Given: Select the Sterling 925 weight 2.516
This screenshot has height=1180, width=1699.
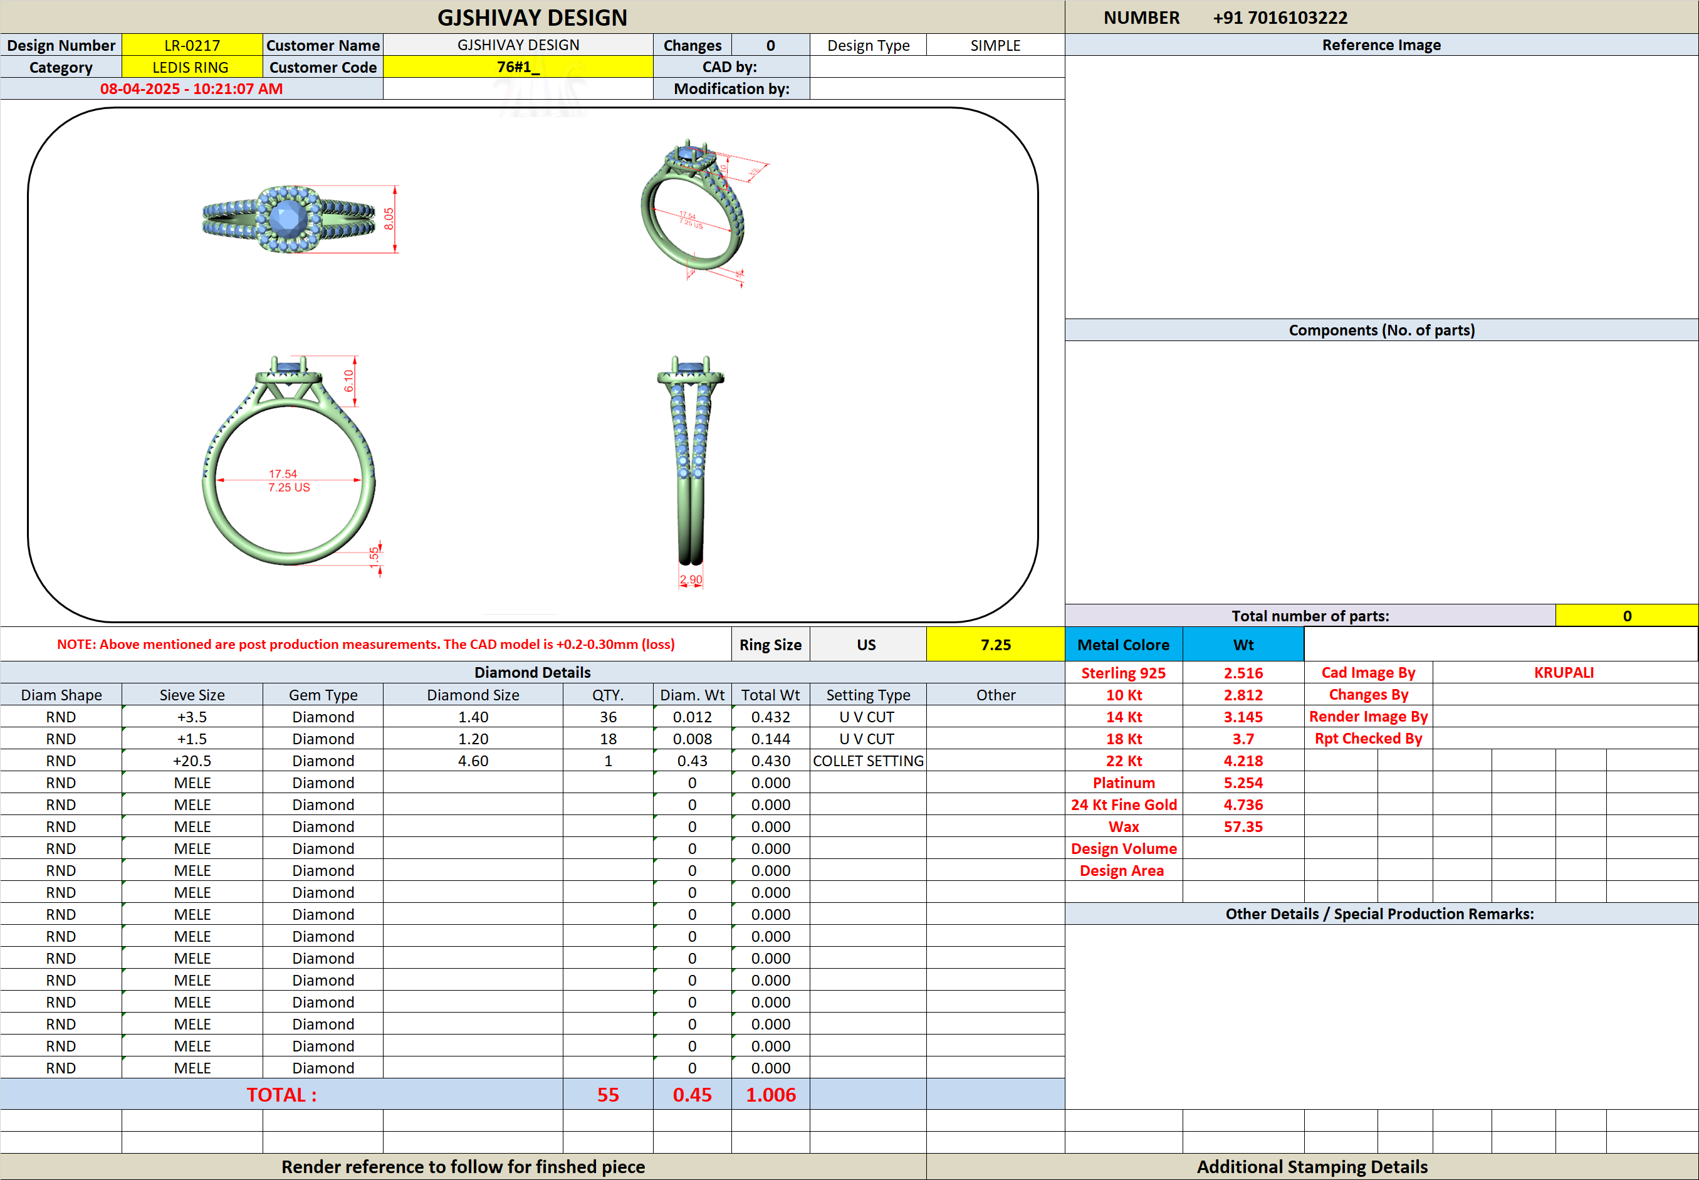Looking at the screenshot, I should pyautogui.click(x=1243, y=673).
